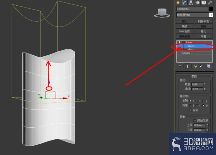Click the 挤出 modifier button
This screenshot has height=155, width=216.
pos(185,21)
